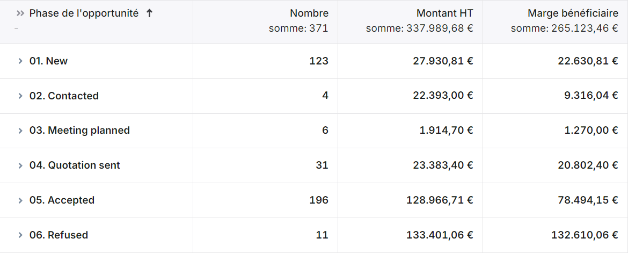
Task: Sort by the Nombre column header
Action: [x=309, y=13]
